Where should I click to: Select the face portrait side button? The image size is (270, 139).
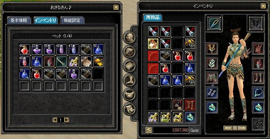(x=130, y=37)
